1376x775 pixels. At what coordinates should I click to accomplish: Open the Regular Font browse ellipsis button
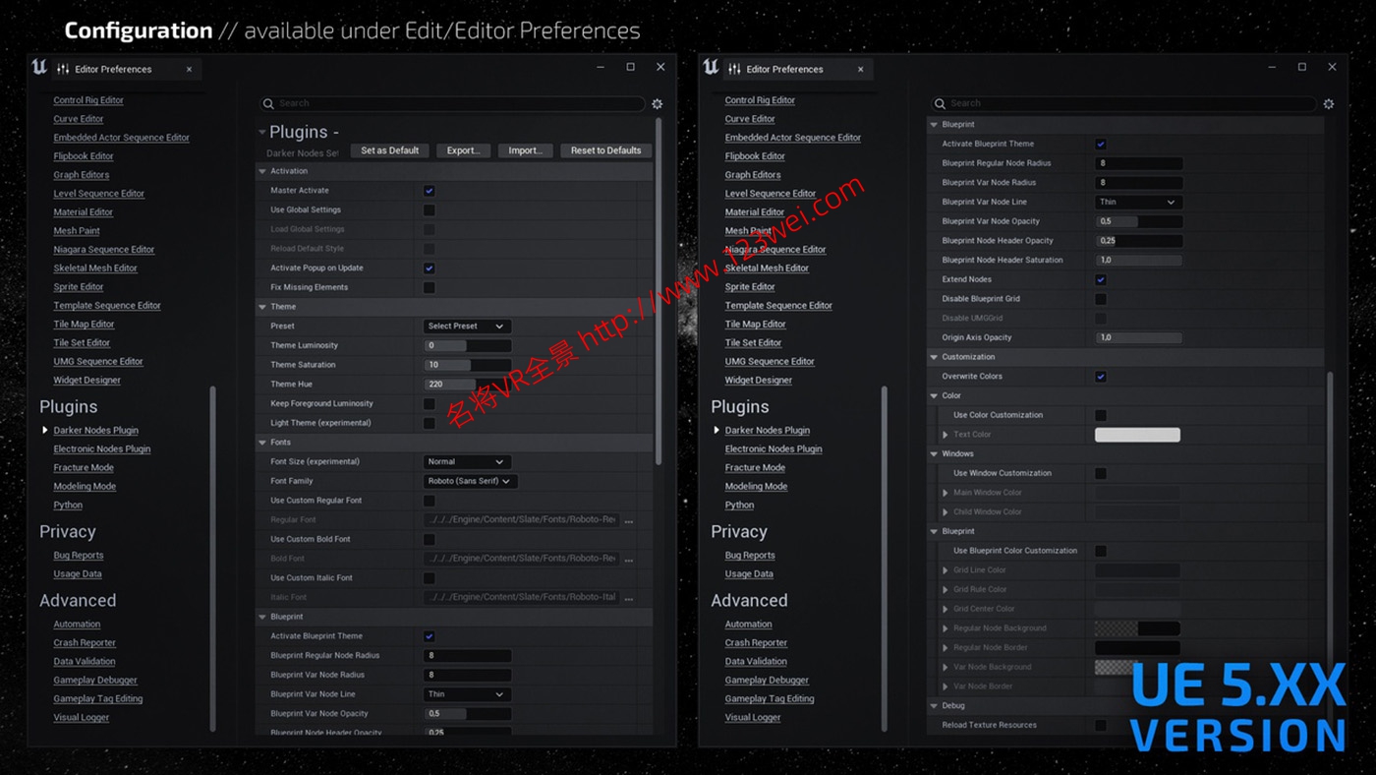pyautogui.click(x=629, y=520)
